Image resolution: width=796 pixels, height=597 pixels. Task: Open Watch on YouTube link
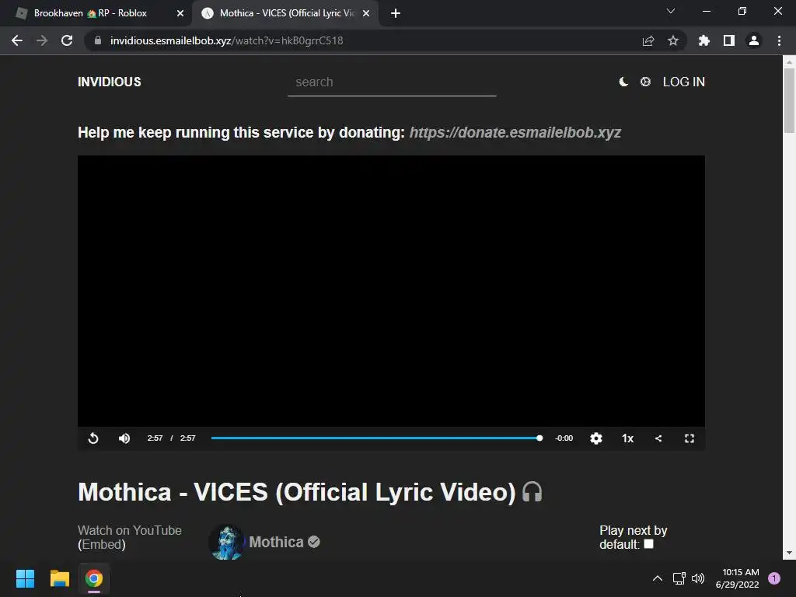coord(130,530)
